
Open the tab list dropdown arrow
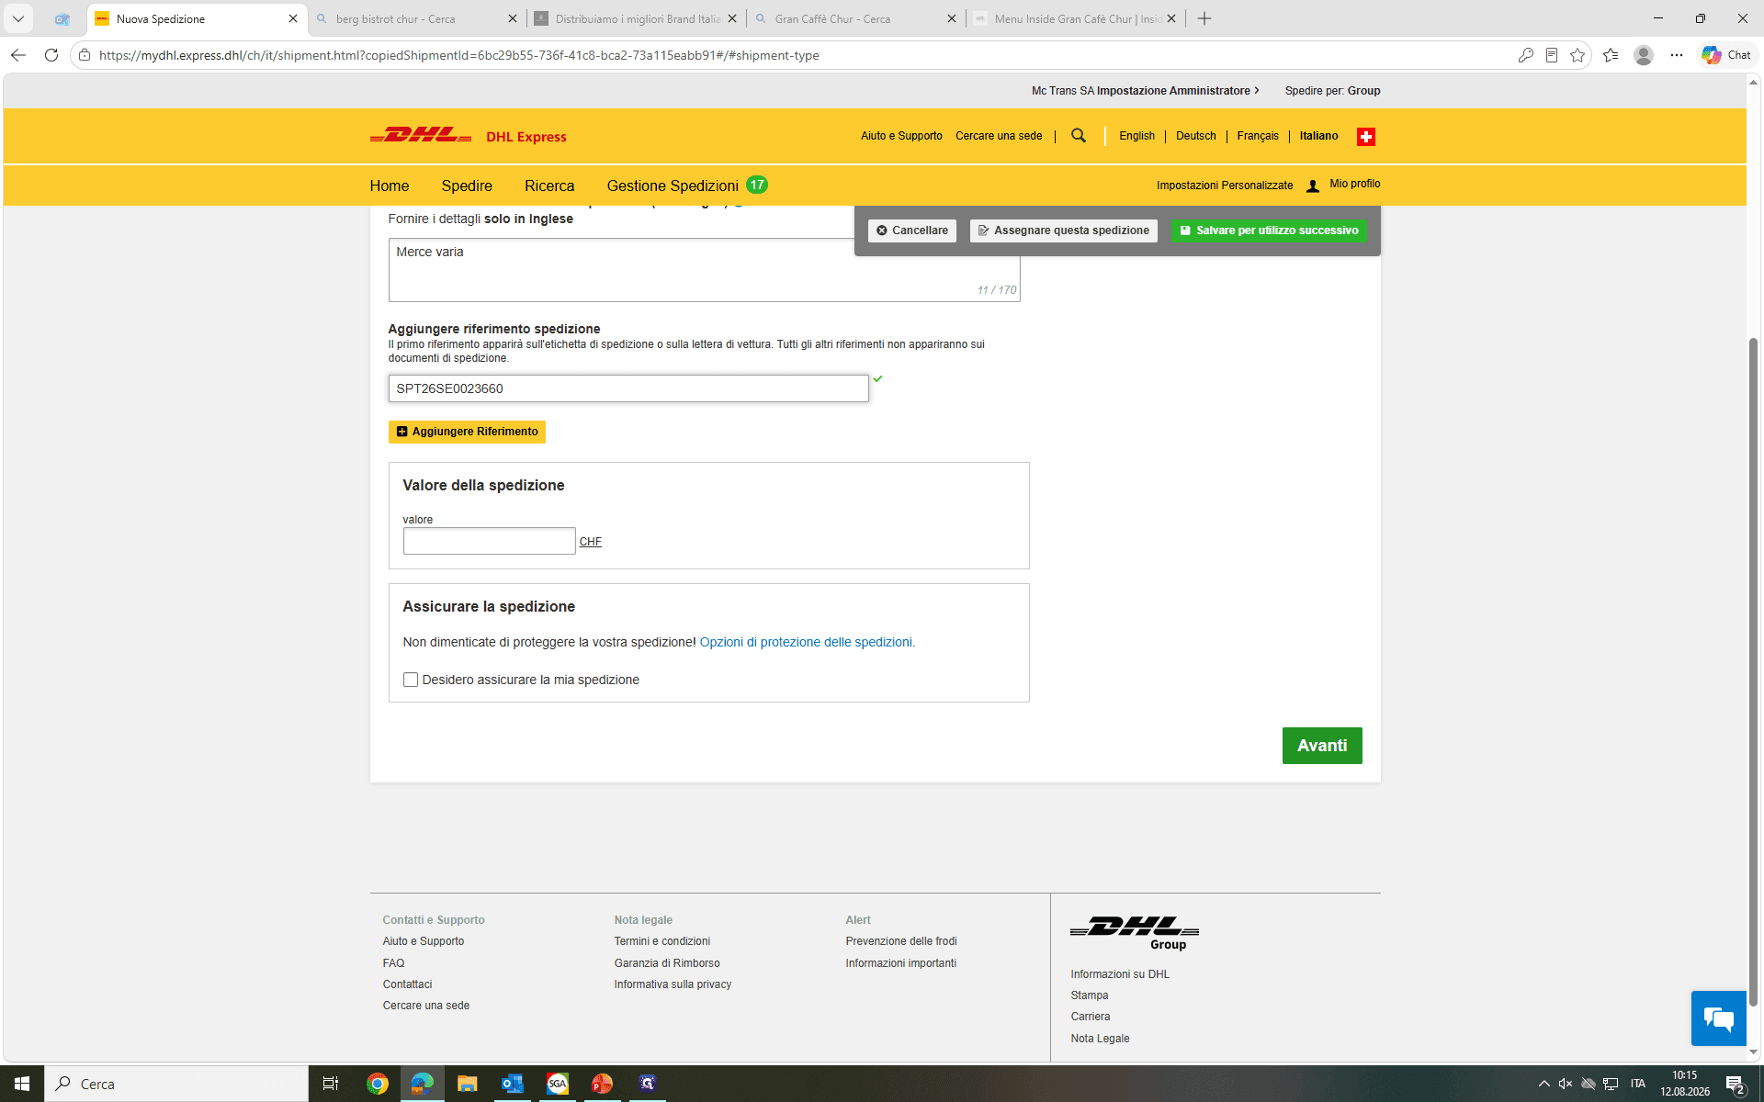[x=18, y=18]
